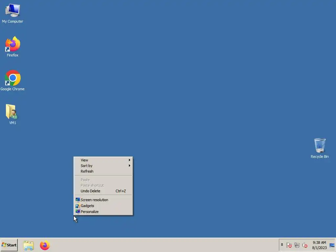Open Gadgets from the context menu
Screen dimensions: 336x252
(x=103, y=206)
